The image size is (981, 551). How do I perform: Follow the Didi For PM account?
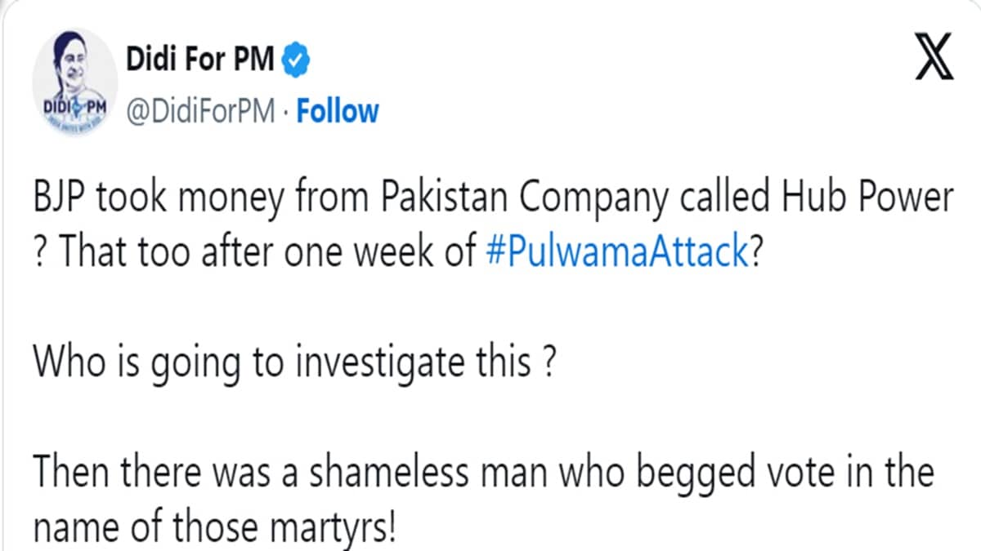pyautogui.click(x=338, y=111)
